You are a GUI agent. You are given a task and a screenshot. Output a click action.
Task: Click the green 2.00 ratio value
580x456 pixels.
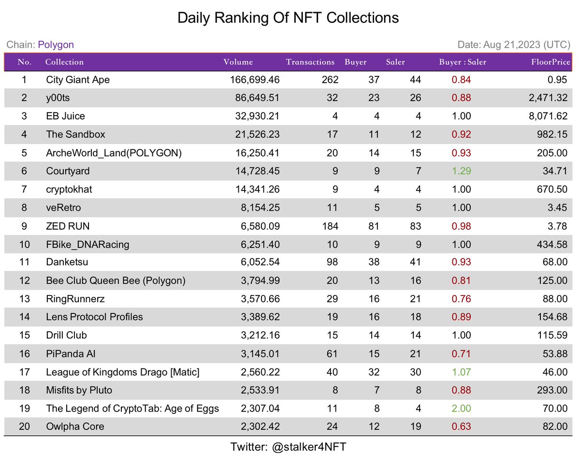(x=461, y=408)
